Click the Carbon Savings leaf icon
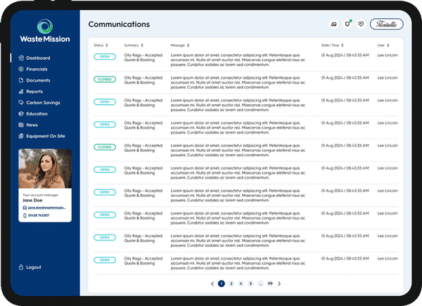The height and width of the screenshot is (306, 422). [x=21, y=103]
